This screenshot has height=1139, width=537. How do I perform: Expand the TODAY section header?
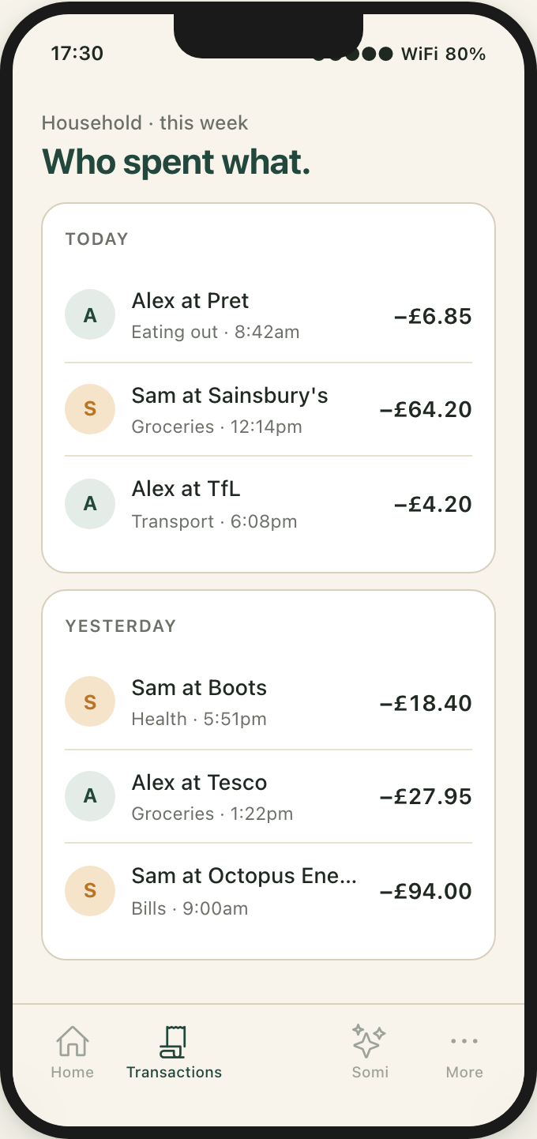pos(96,239)
